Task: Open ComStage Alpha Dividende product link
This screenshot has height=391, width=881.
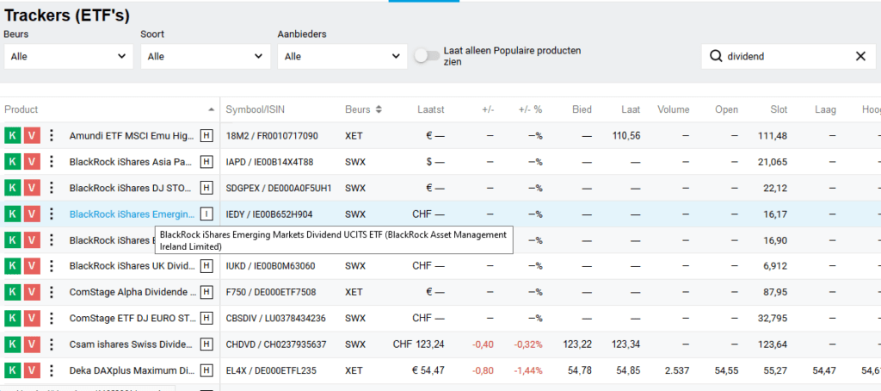Action: coord(132,292)
